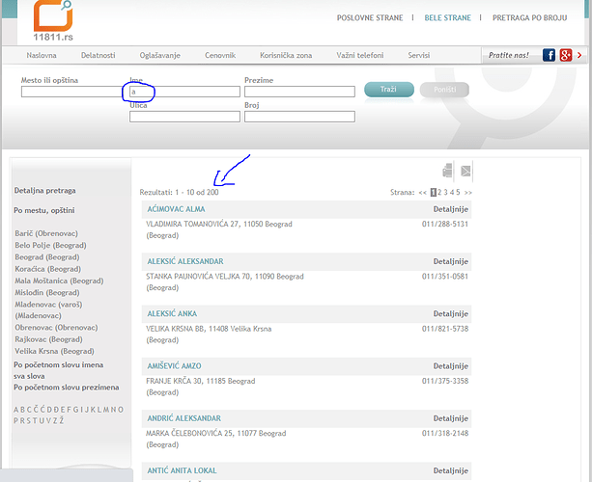Open the Delatnosti menu item
The height and width of the screenshot is (482, 592).
pos(99,56)
